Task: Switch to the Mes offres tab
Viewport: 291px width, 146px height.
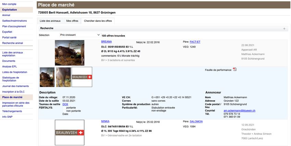Action: point(72,21)
